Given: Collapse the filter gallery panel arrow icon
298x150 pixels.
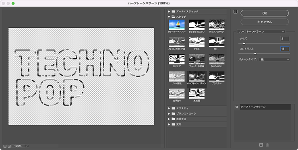Looking at the screenshot, I should tap(235, 12).
